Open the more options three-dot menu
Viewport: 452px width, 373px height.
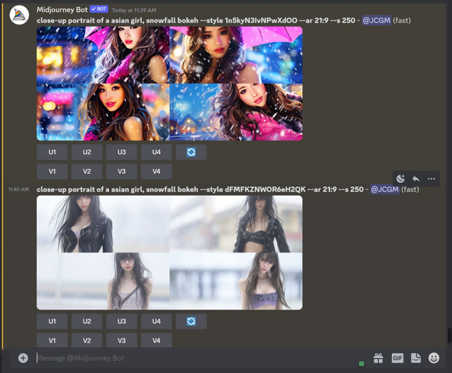431,178
